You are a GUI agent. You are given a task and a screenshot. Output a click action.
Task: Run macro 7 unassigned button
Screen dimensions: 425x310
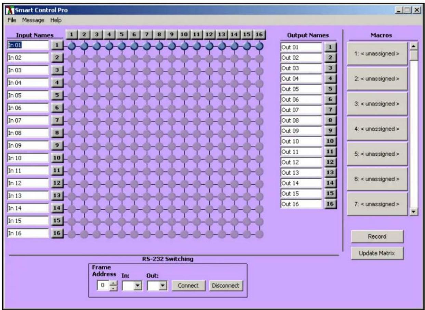point(377,204)
